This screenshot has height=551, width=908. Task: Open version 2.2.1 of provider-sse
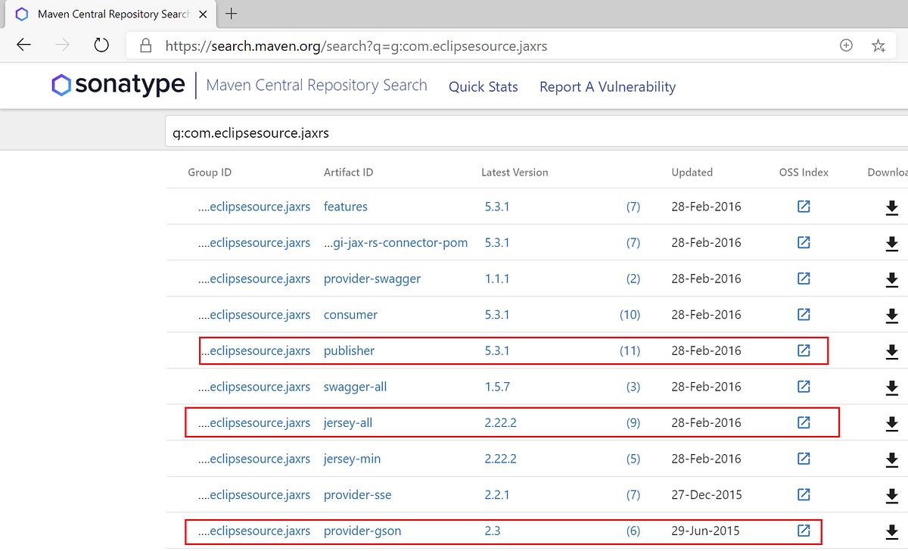[497, 494]
